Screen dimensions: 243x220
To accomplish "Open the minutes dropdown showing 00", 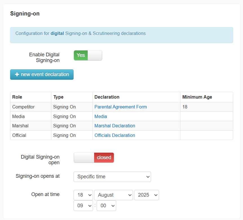I will click(x=106, y=206).
